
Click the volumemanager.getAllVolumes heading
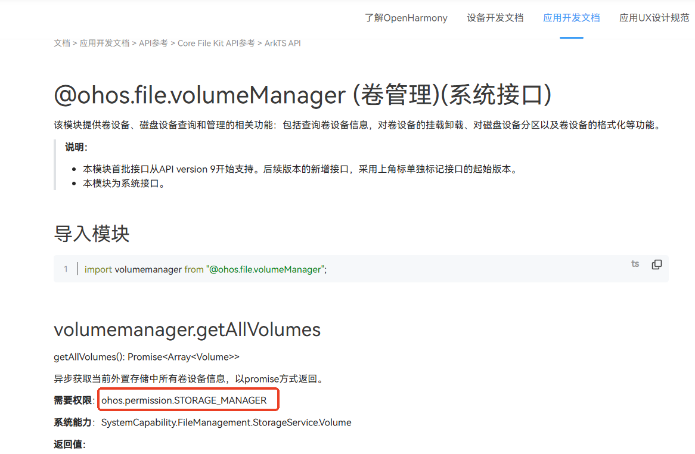[187, 329]
